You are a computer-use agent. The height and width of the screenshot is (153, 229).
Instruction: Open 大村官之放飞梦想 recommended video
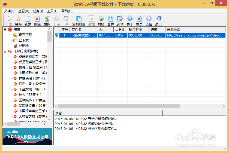(33, 117)
